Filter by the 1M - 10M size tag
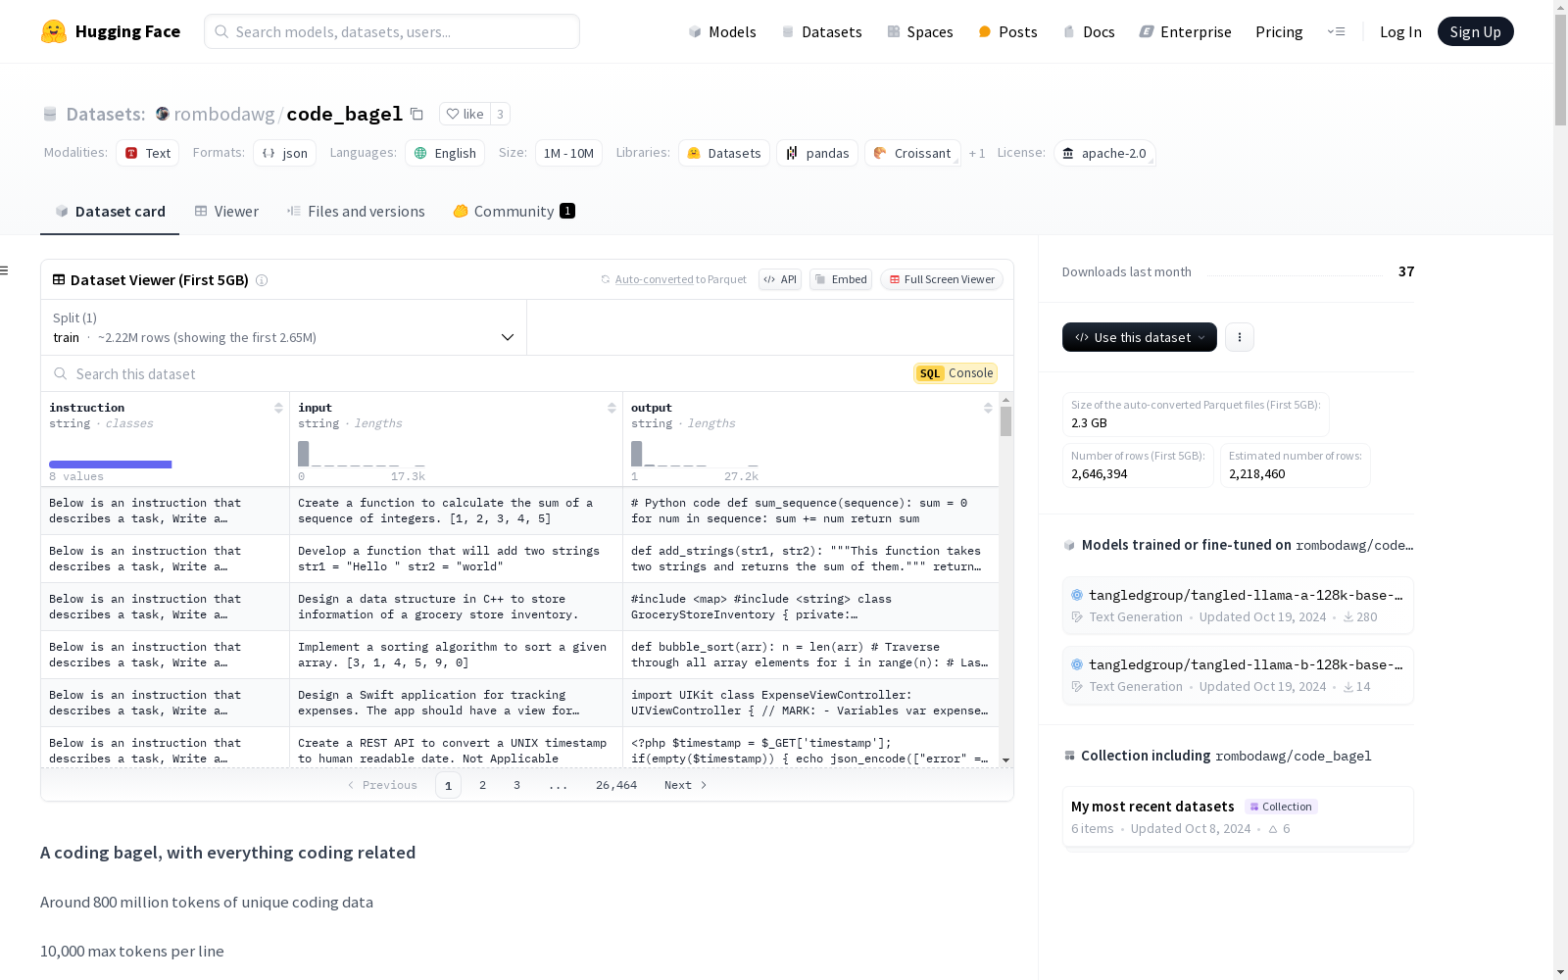 [x=568, y=153]
